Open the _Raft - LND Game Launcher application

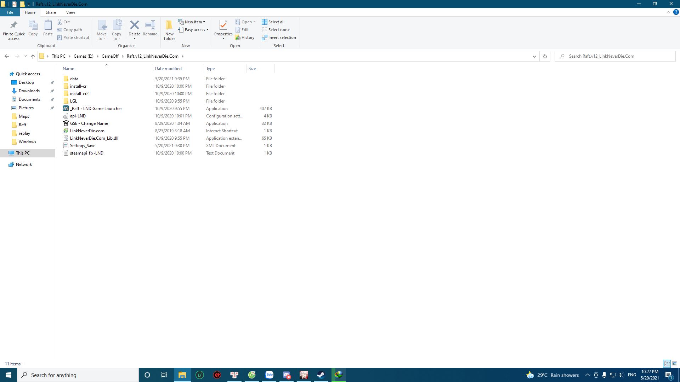(96, 108)
